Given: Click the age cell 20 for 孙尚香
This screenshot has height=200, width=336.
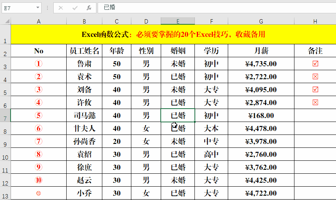Looking at the screenshot, I should pyautogui.click(x=116, y=141).
